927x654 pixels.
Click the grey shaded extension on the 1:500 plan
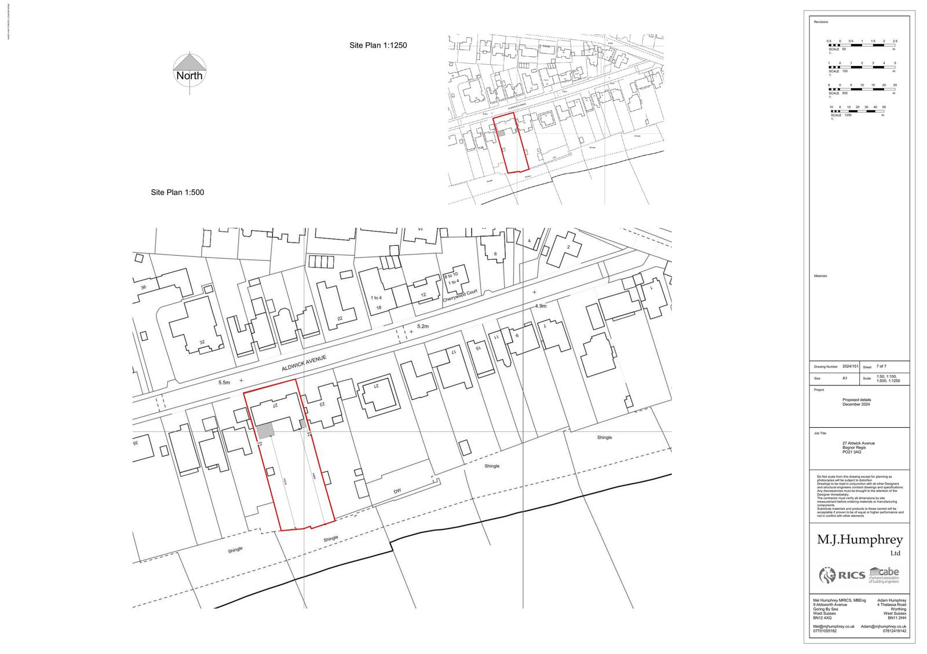[265, 431]
